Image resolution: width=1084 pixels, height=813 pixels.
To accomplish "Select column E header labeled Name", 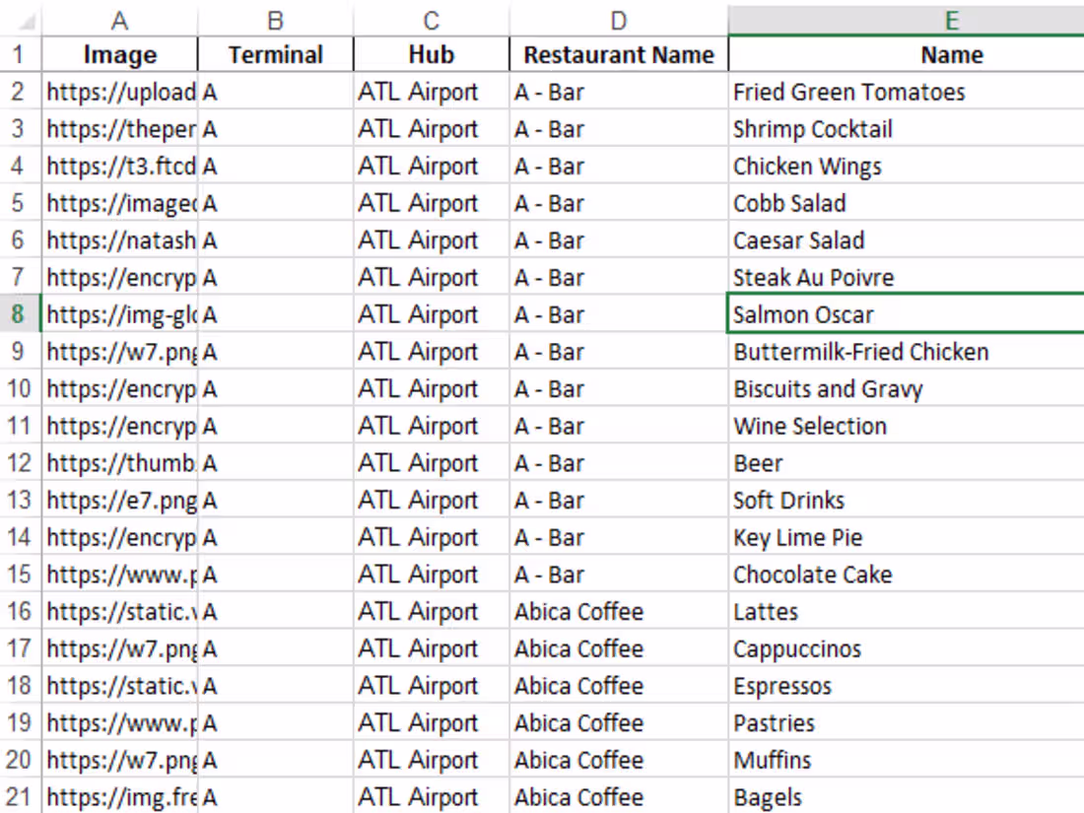I will coord(951,18).
